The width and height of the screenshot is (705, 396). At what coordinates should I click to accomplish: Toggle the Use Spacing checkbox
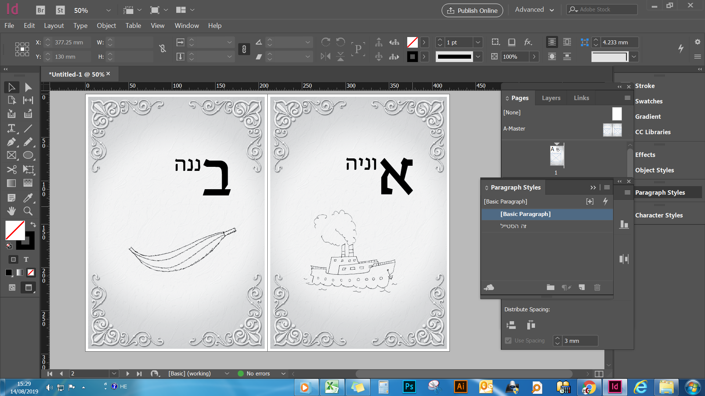(508, 341)
